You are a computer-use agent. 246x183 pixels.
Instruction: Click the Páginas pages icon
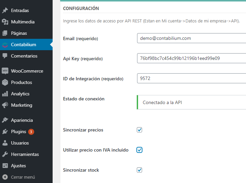pyautogui.click(x=5, y=33)
